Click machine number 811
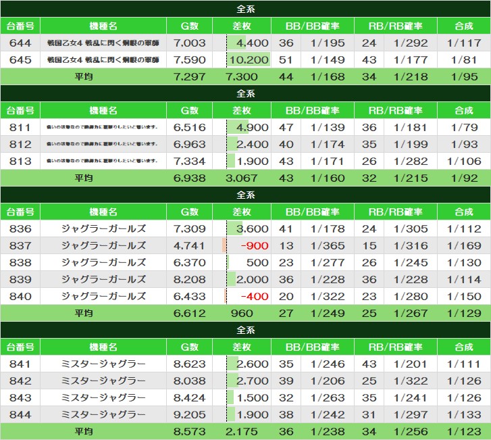The image size is (491, 440). click(20, 128)
